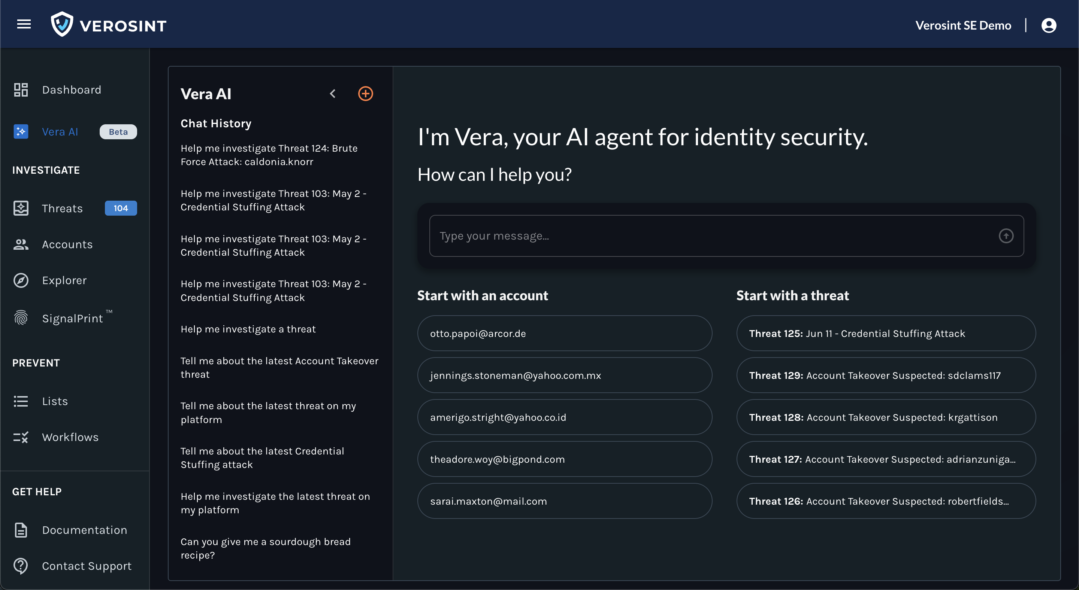Open chat 'Help me investigate a threat'
Image resolution: width=1079 pixels, height=590 pixels.
pos(248,329)
